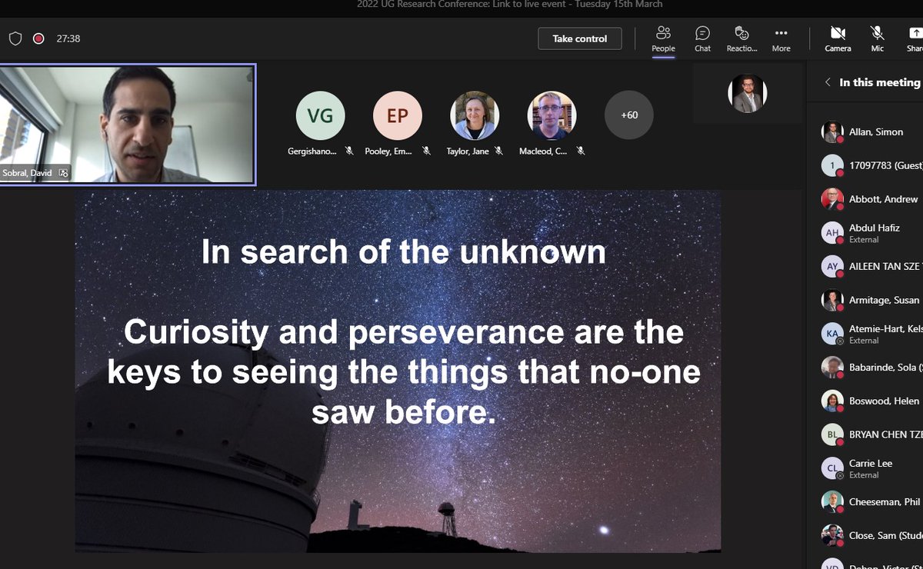Click the muted mic icon beside Gergishano
This screenshot has width=923, height=569.
[x=349, y=151]
